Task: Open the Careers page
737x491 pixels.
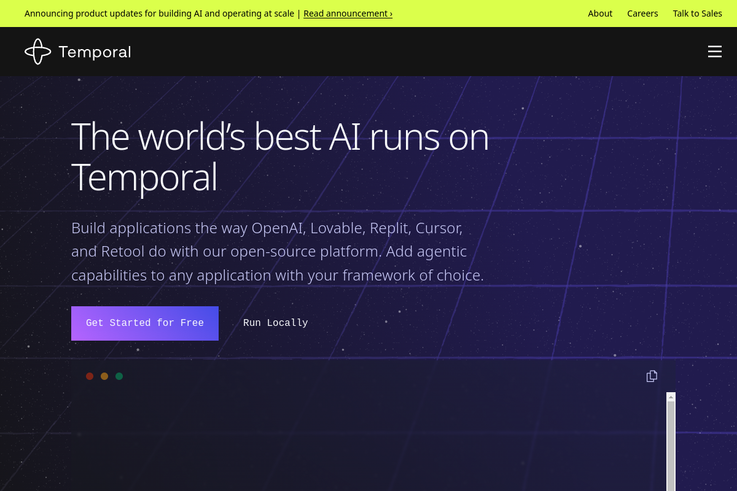Action: 642,14
